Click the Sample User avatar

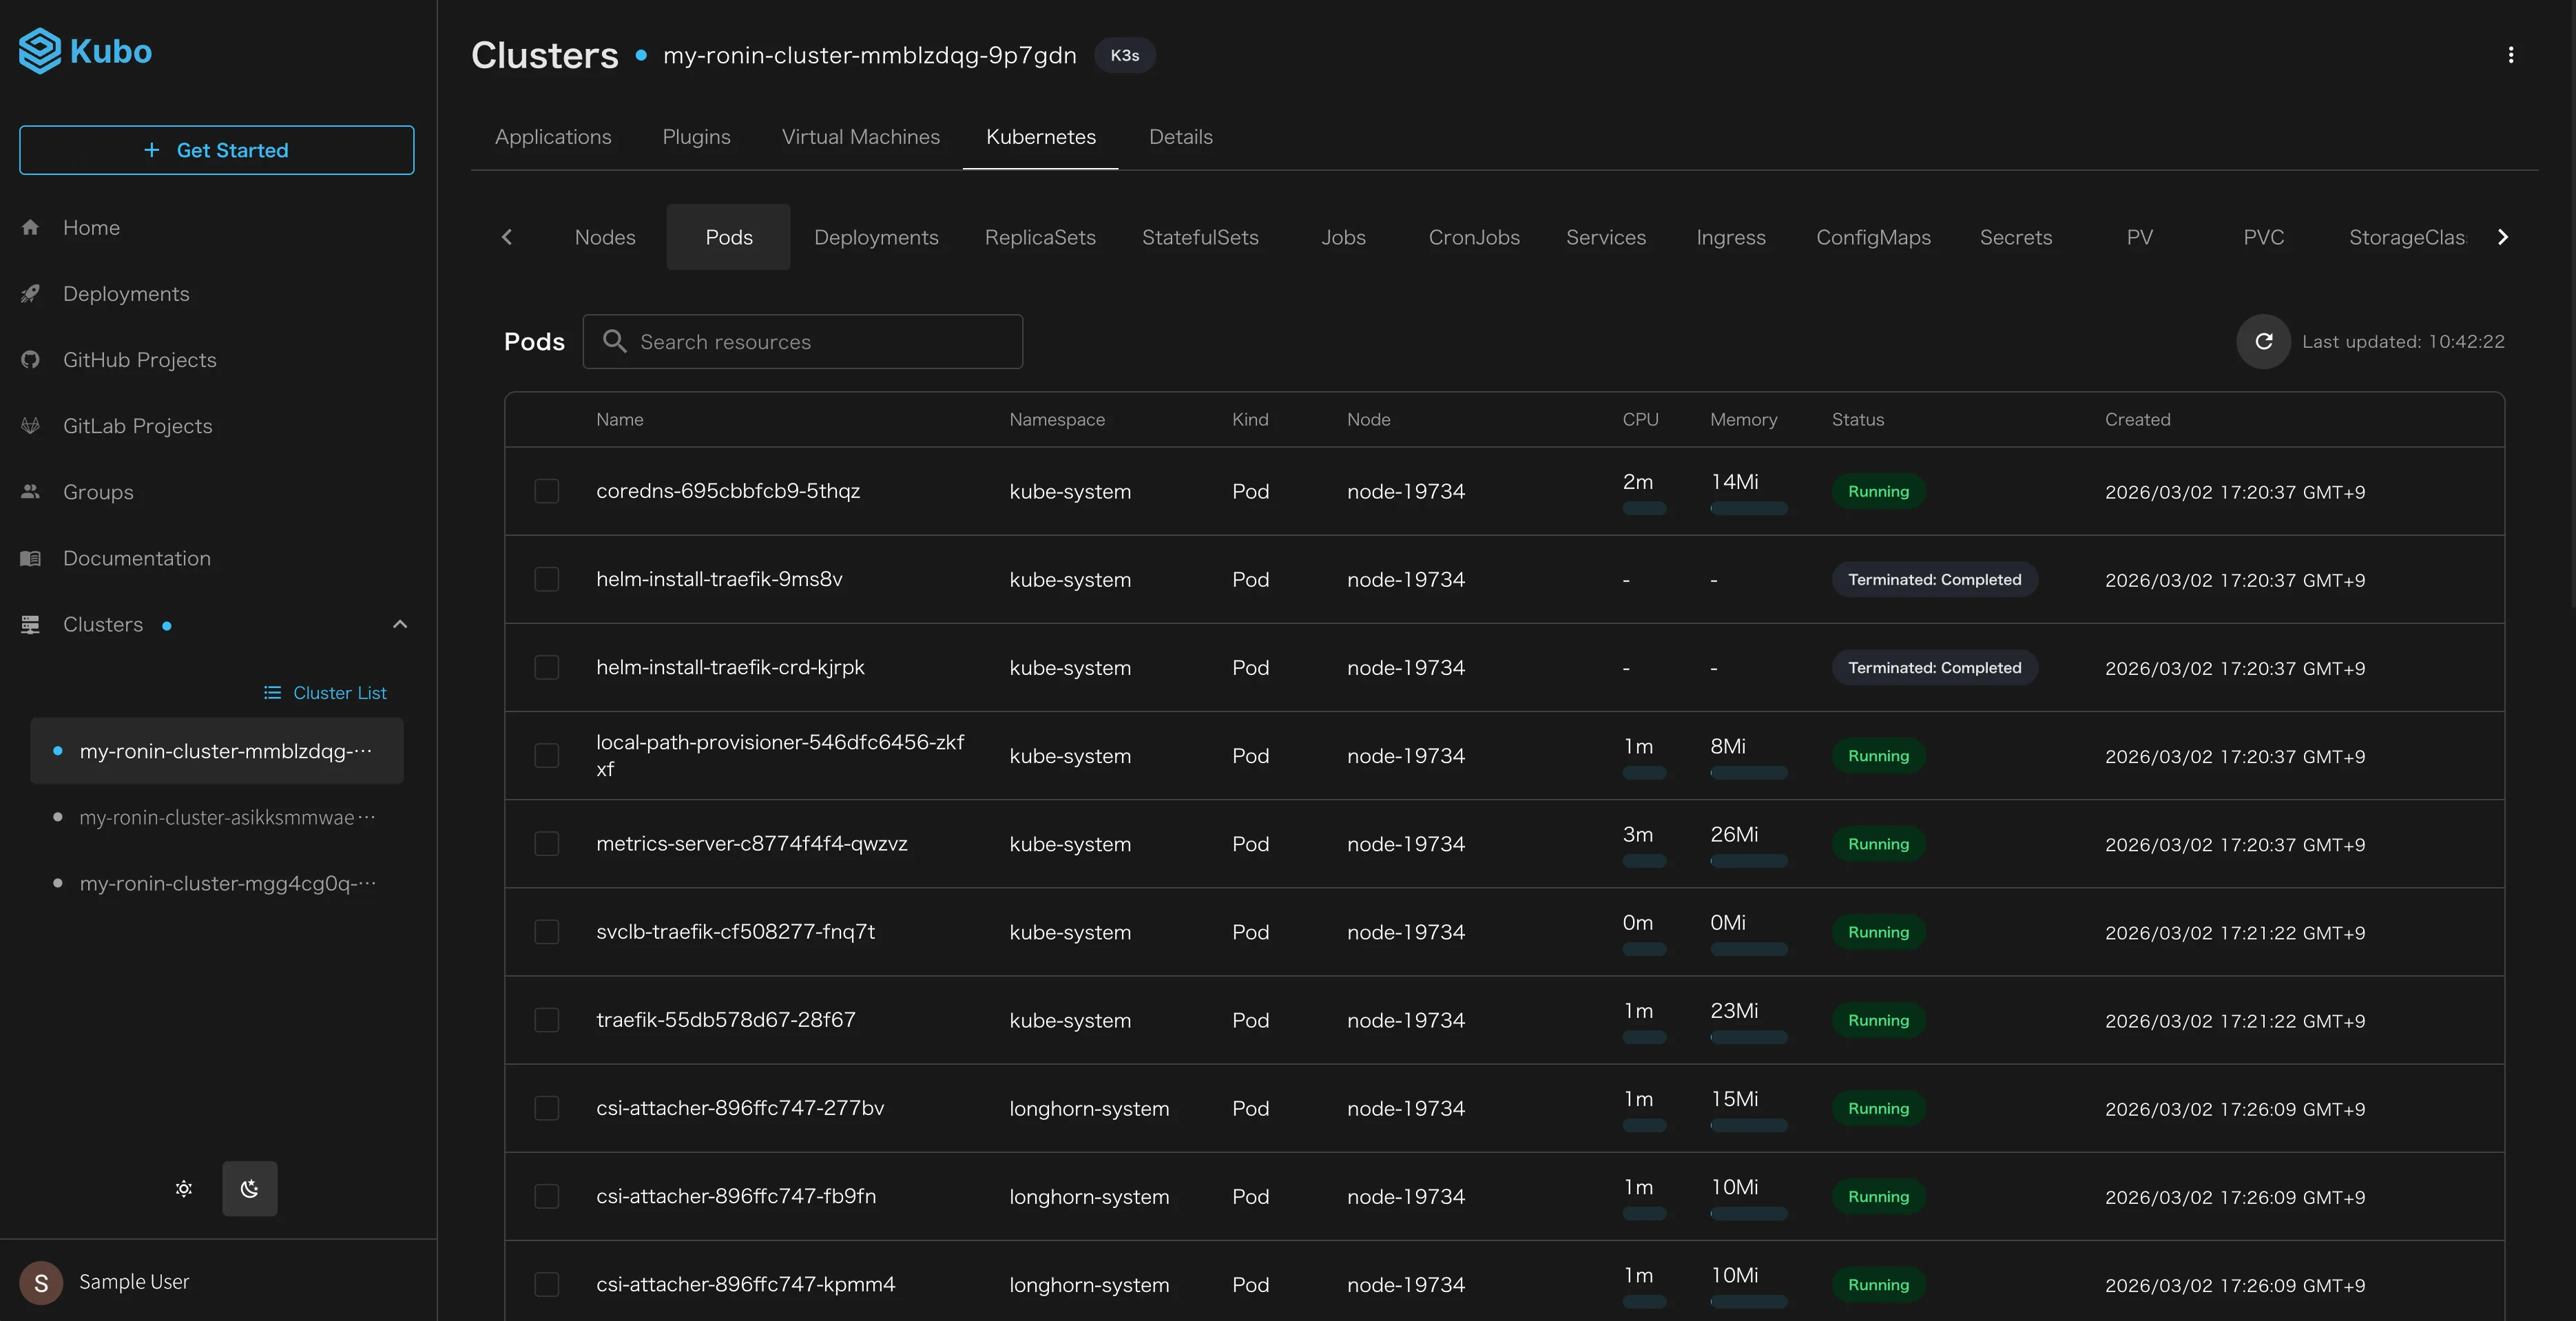click(x=41, y=1282)
